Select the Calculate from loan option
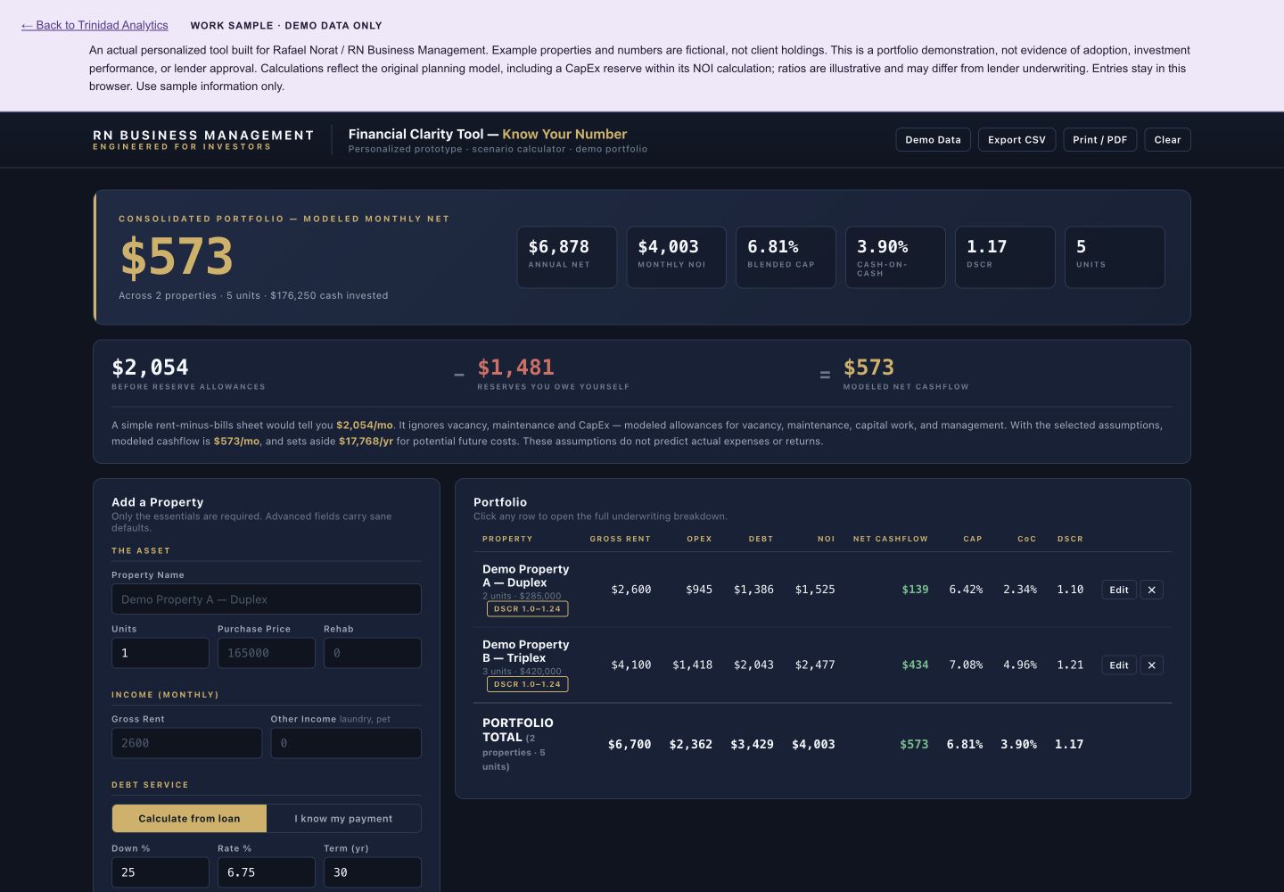The width and height of the screenshot is (1284, 892). coord(189,819)
